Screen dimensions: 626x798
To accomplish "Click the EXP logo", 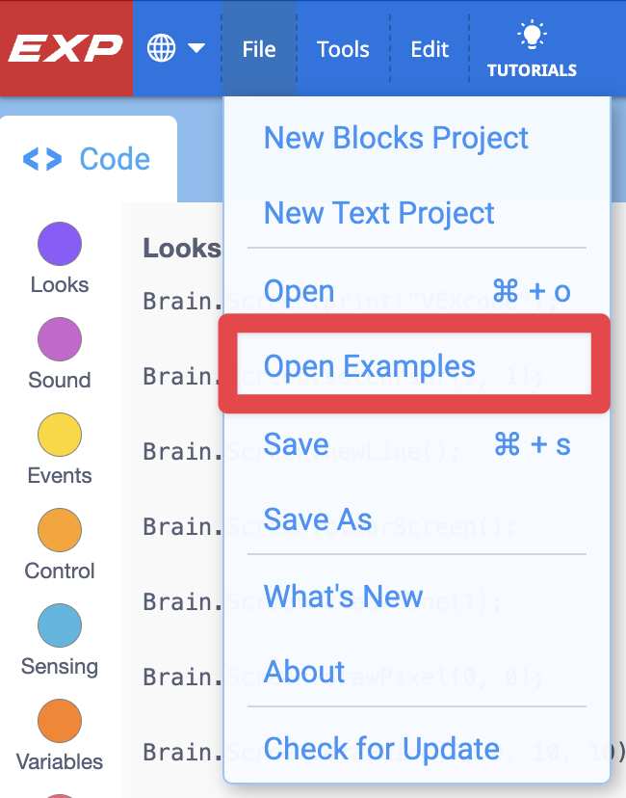I will pos(64,47).
